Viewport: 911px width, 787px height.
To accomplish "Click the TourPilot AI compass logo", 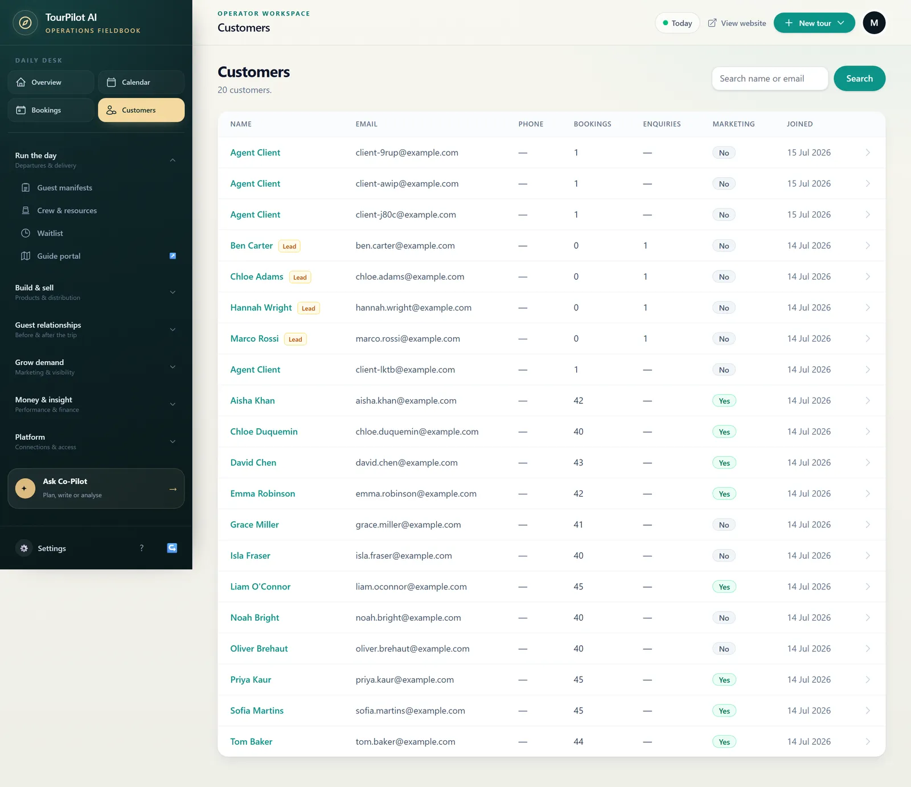I will pyautogui.click(x=25, y=23).
